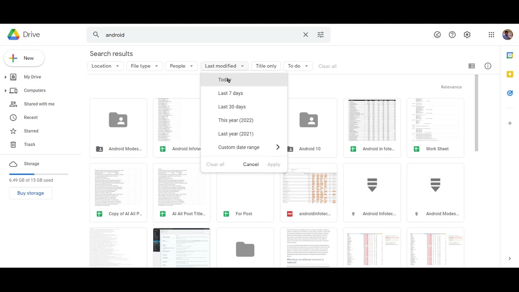Open the offline ready status icon
This screenshot has height=292, width=519.
tap(437, 35)
